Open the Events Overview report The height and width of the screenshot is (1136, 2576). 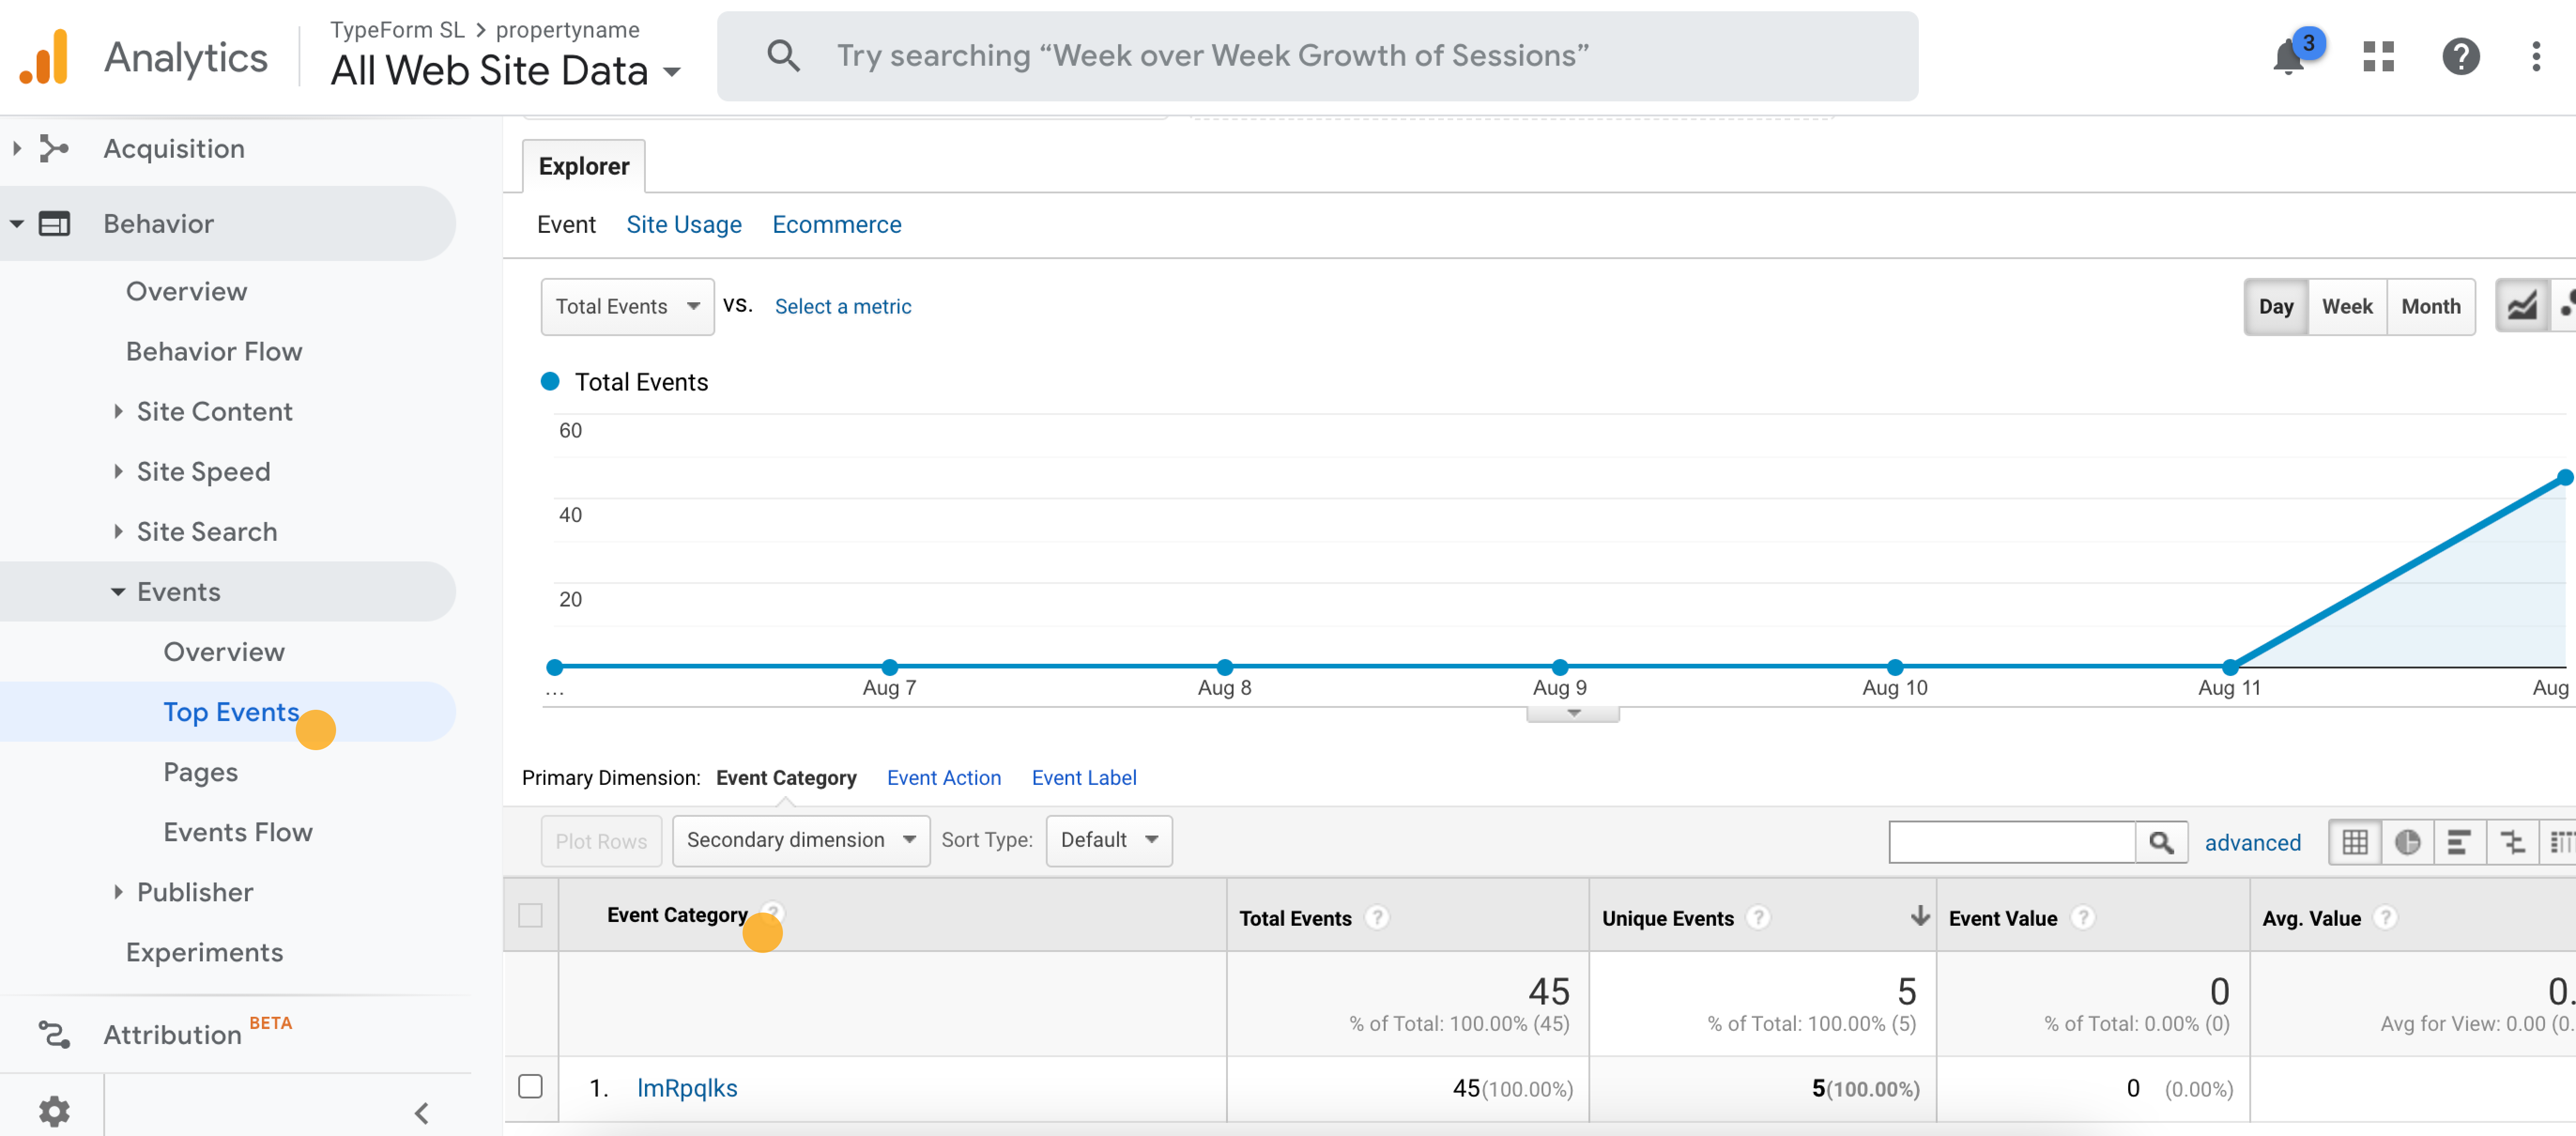point(224,652)
